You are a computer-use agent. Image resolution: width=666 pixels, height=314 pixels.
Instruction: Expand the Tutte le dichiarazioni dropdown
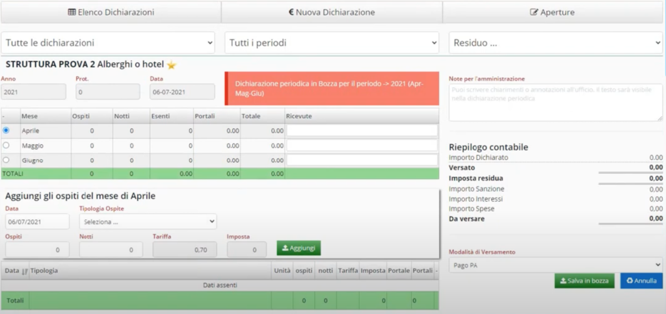point(109,43)
